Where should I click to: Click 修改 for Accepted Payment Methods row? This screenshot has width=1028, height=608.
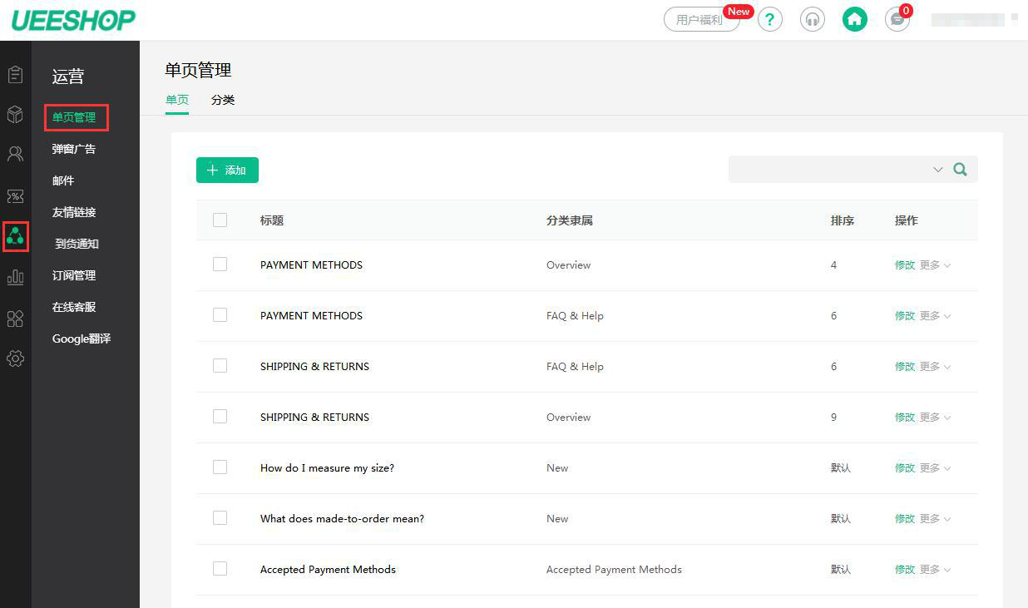(x=905, y=570)
